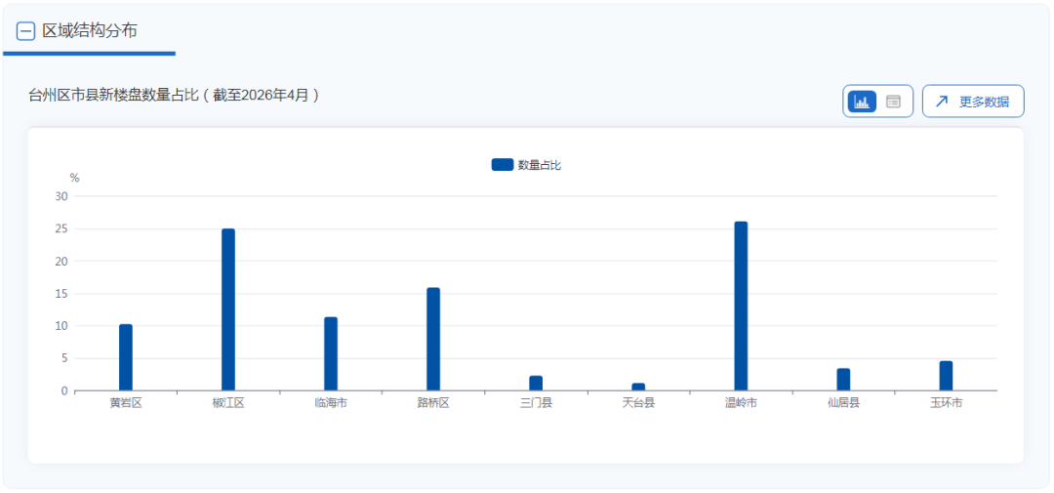This screenshot has width=1054, height=493.
Task: Select the 黄岩区 bar in the chart
Action: tap(126, 357)
